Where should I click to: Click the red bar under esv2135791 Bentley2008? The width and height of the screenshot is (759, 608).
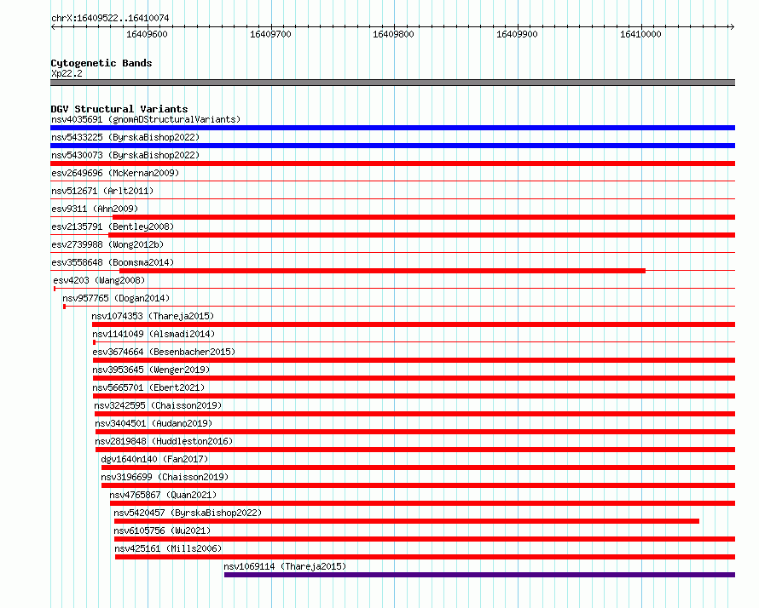[x=421, y=235]
